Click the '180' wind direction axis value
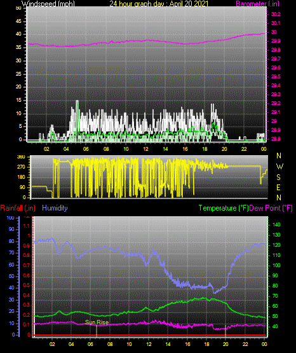 coord(21,177)
